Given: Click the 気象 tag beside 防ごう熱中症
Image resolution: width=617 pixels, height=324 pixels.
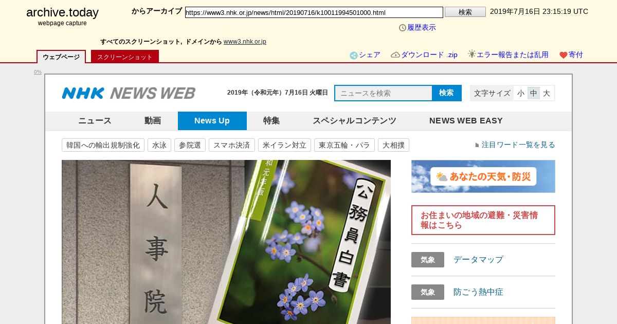Looking at the screenshot, I should [428, 292].
